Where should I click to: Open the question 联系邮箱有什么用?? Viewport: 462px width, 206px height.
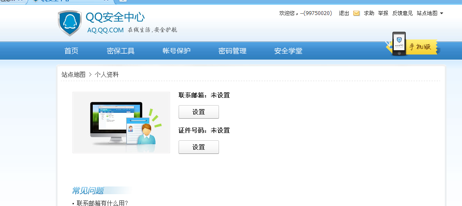point(102,203)
